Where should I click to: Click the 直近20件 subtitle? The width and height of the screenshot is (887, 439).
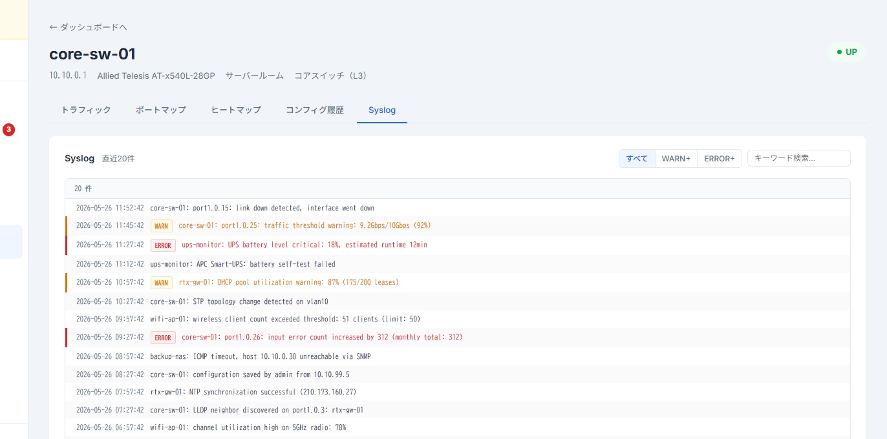[x=118, y=158]
